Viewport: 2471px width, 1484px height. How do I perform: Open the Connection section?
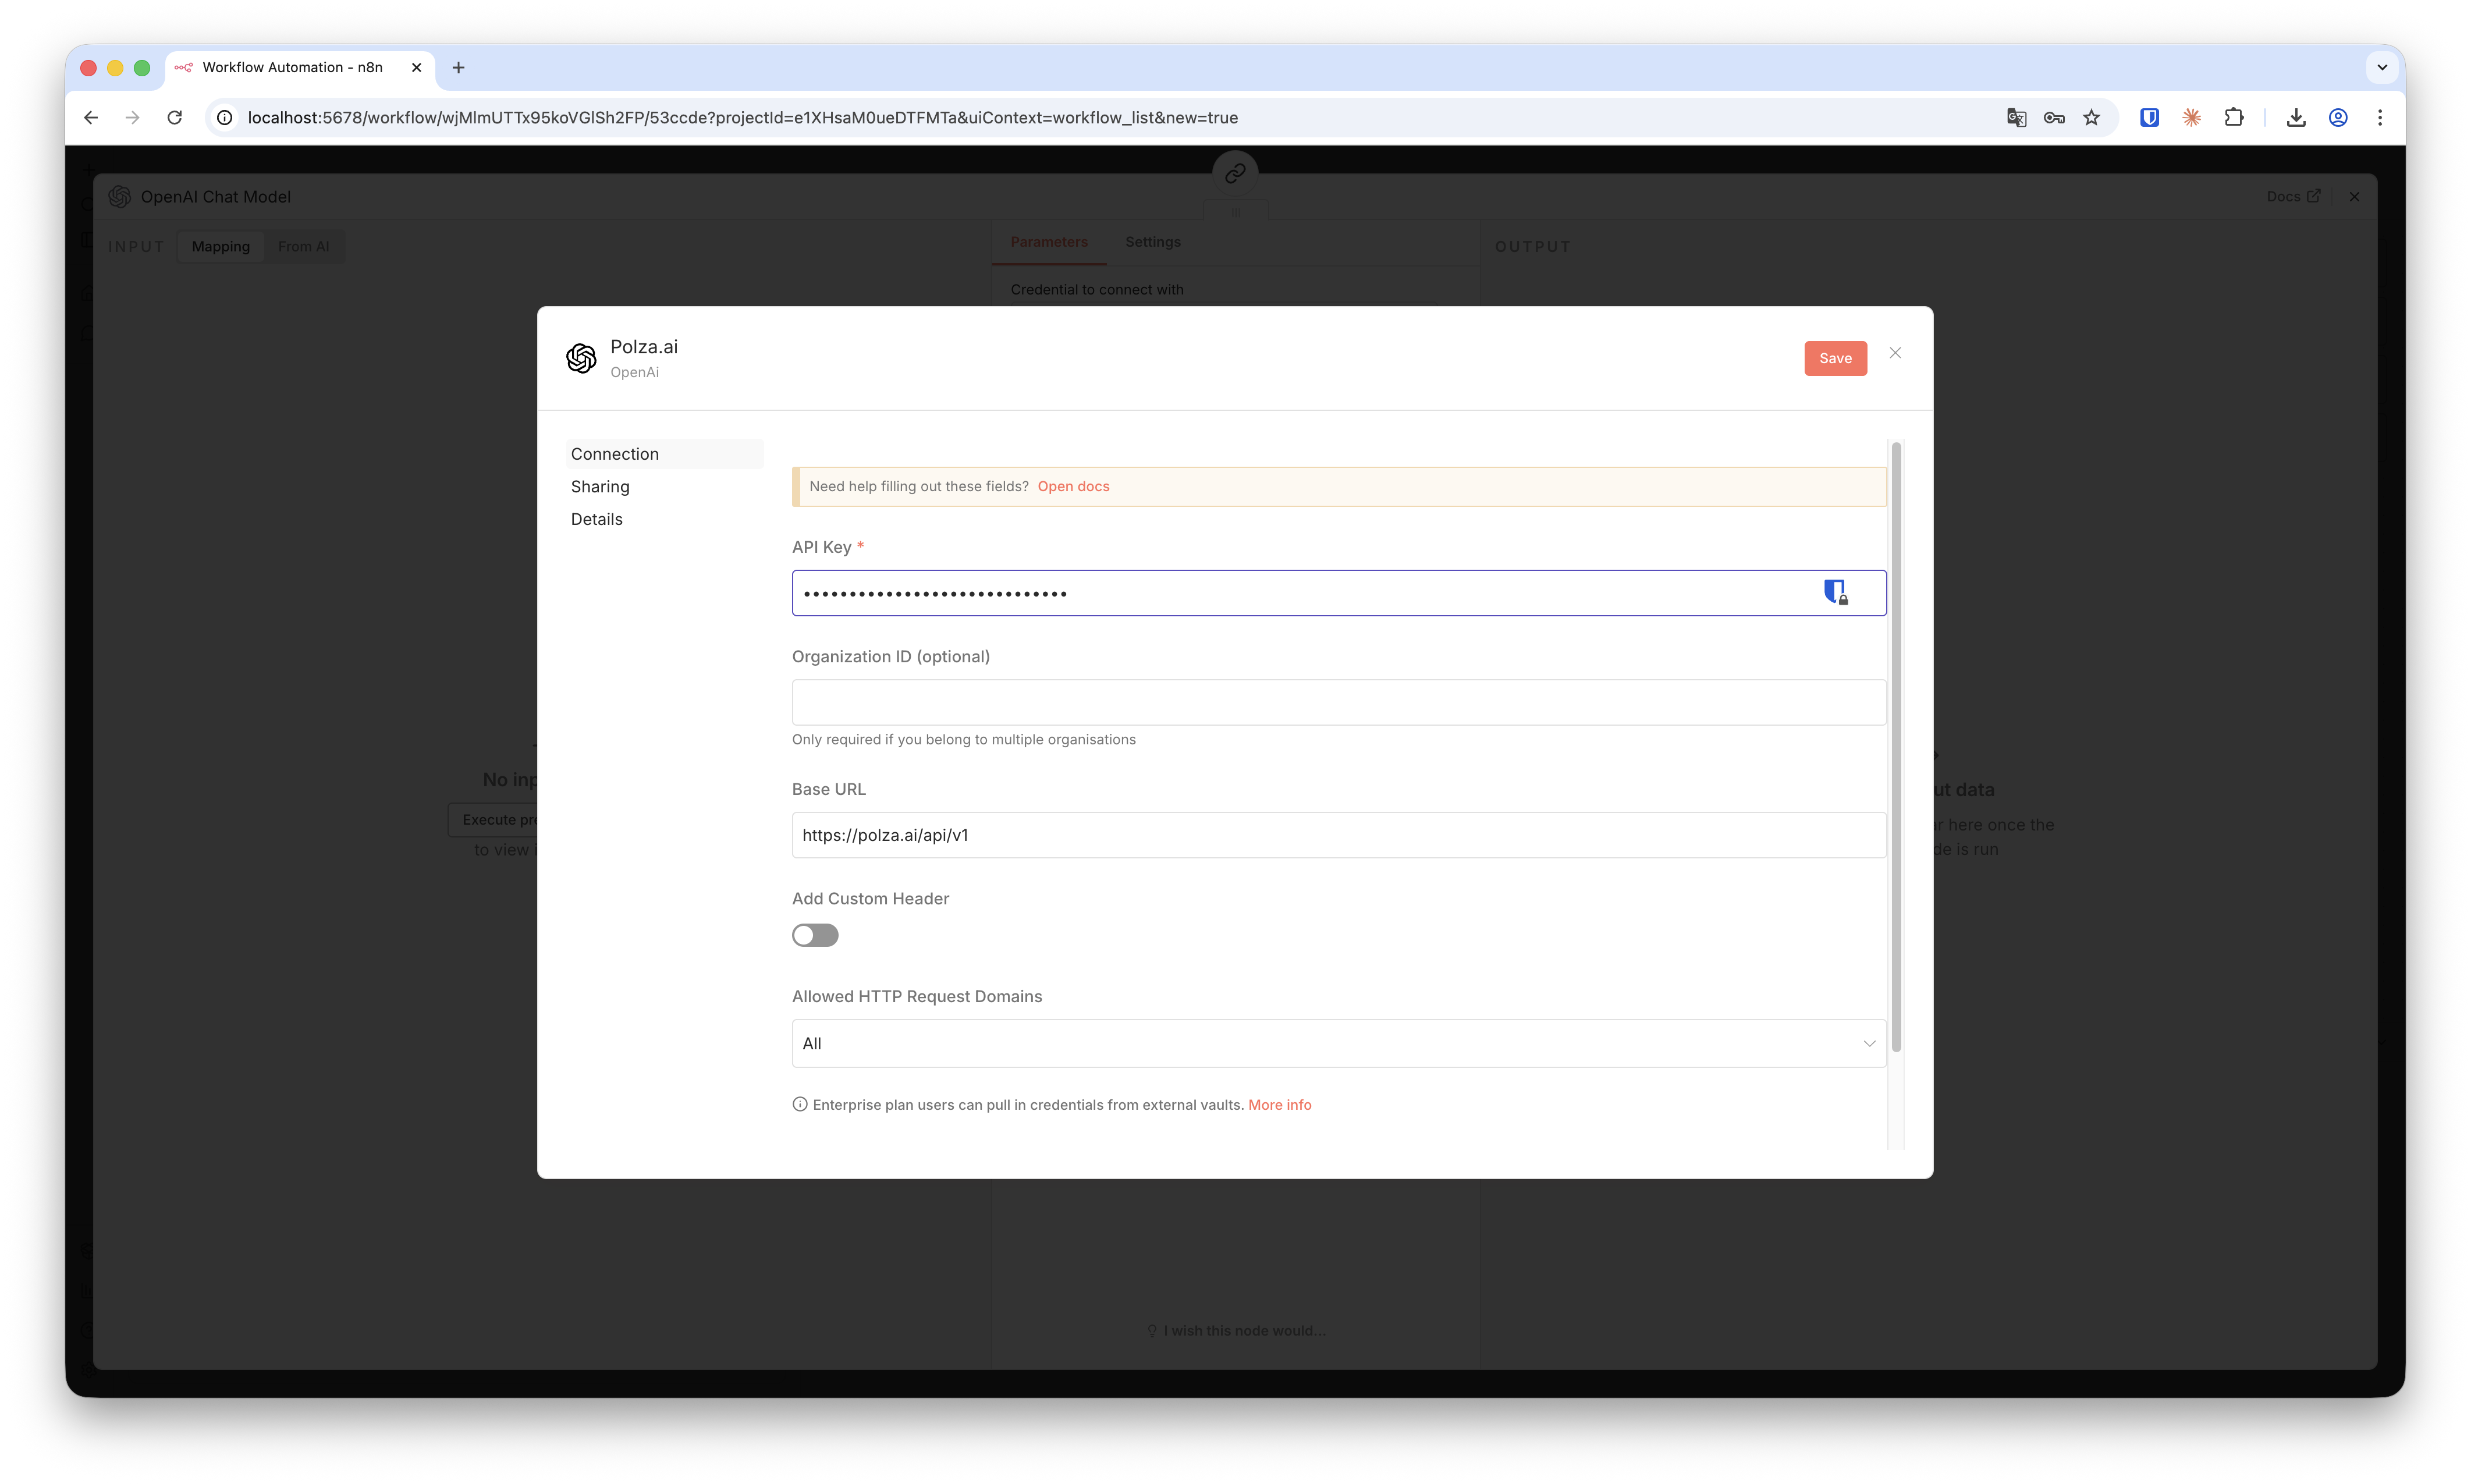tap(664, 454)
